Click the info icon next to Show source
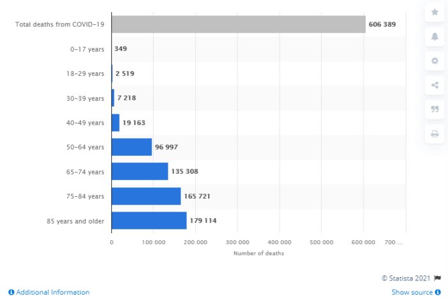 coord(438,292)
